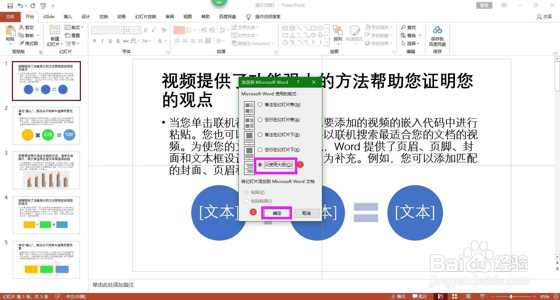Image resolution: width=560 pixels, height=300 pixels.
Task: Select the 粘贴(P) radio option
Action: [247, 192]
